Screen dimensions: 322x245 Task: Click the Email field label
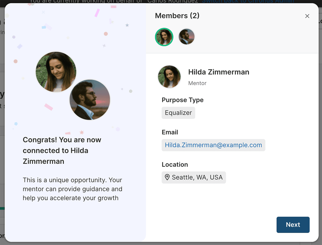pos(170,132)
